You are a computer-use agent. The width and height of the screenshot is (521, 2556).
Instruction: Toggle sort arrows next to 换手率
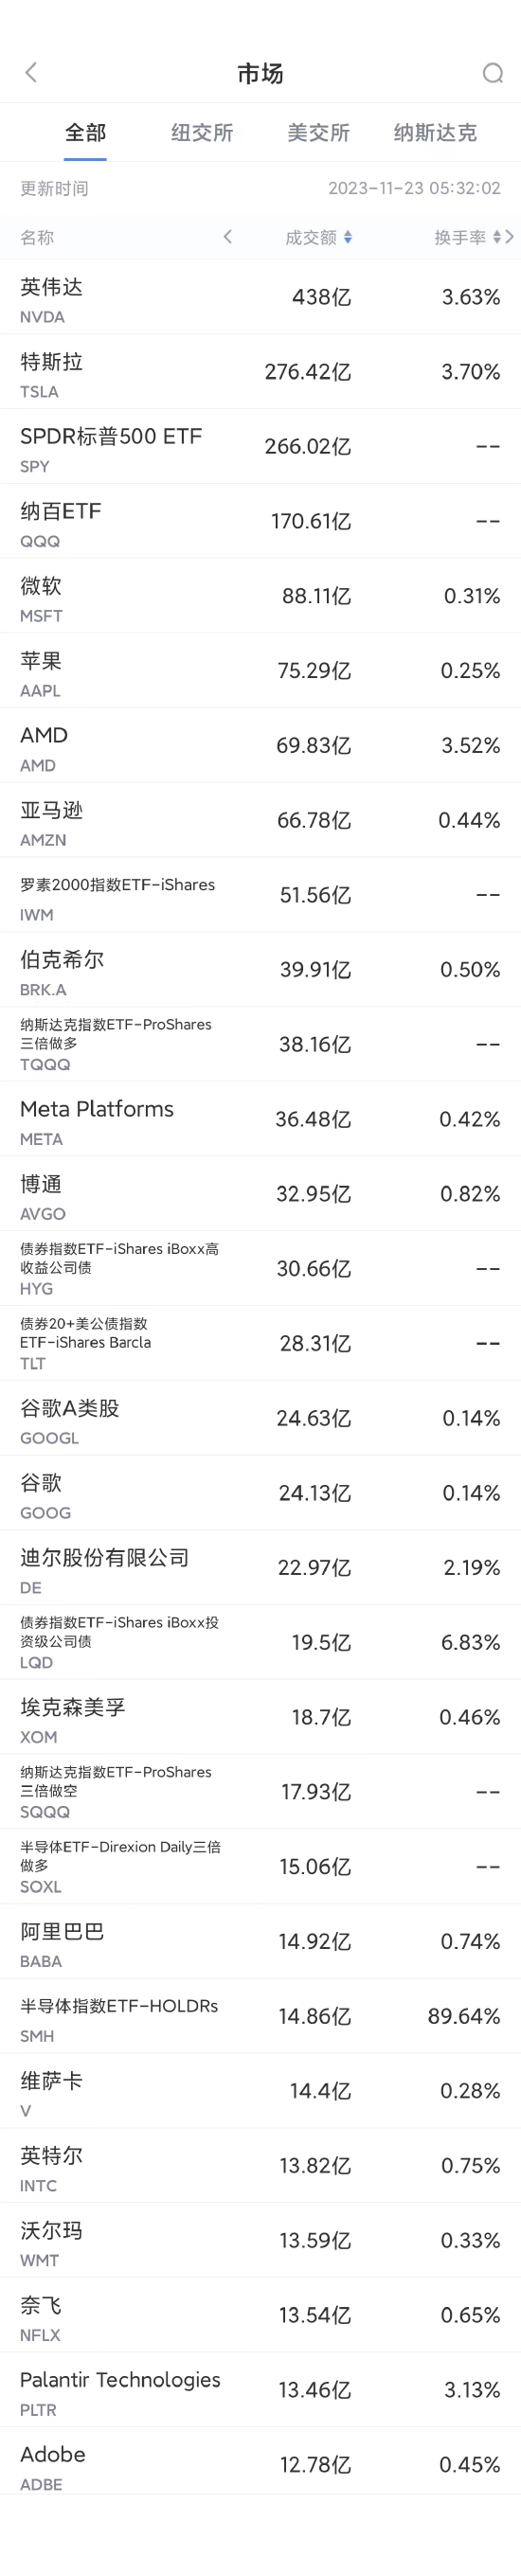pyautogui.click(x=496, y=237)
